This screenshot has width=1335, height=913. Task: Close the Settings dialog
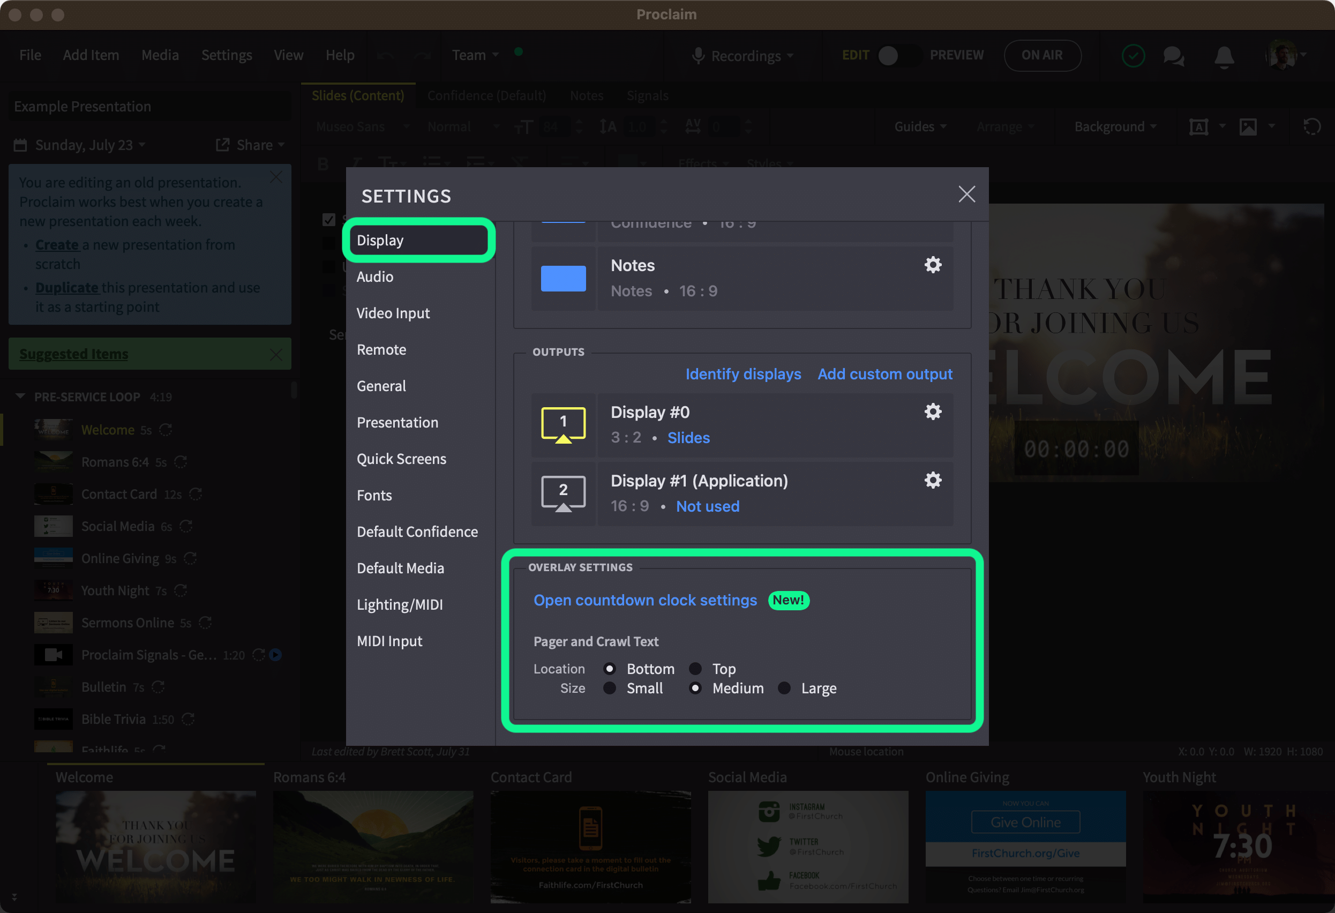pos(967,194)
